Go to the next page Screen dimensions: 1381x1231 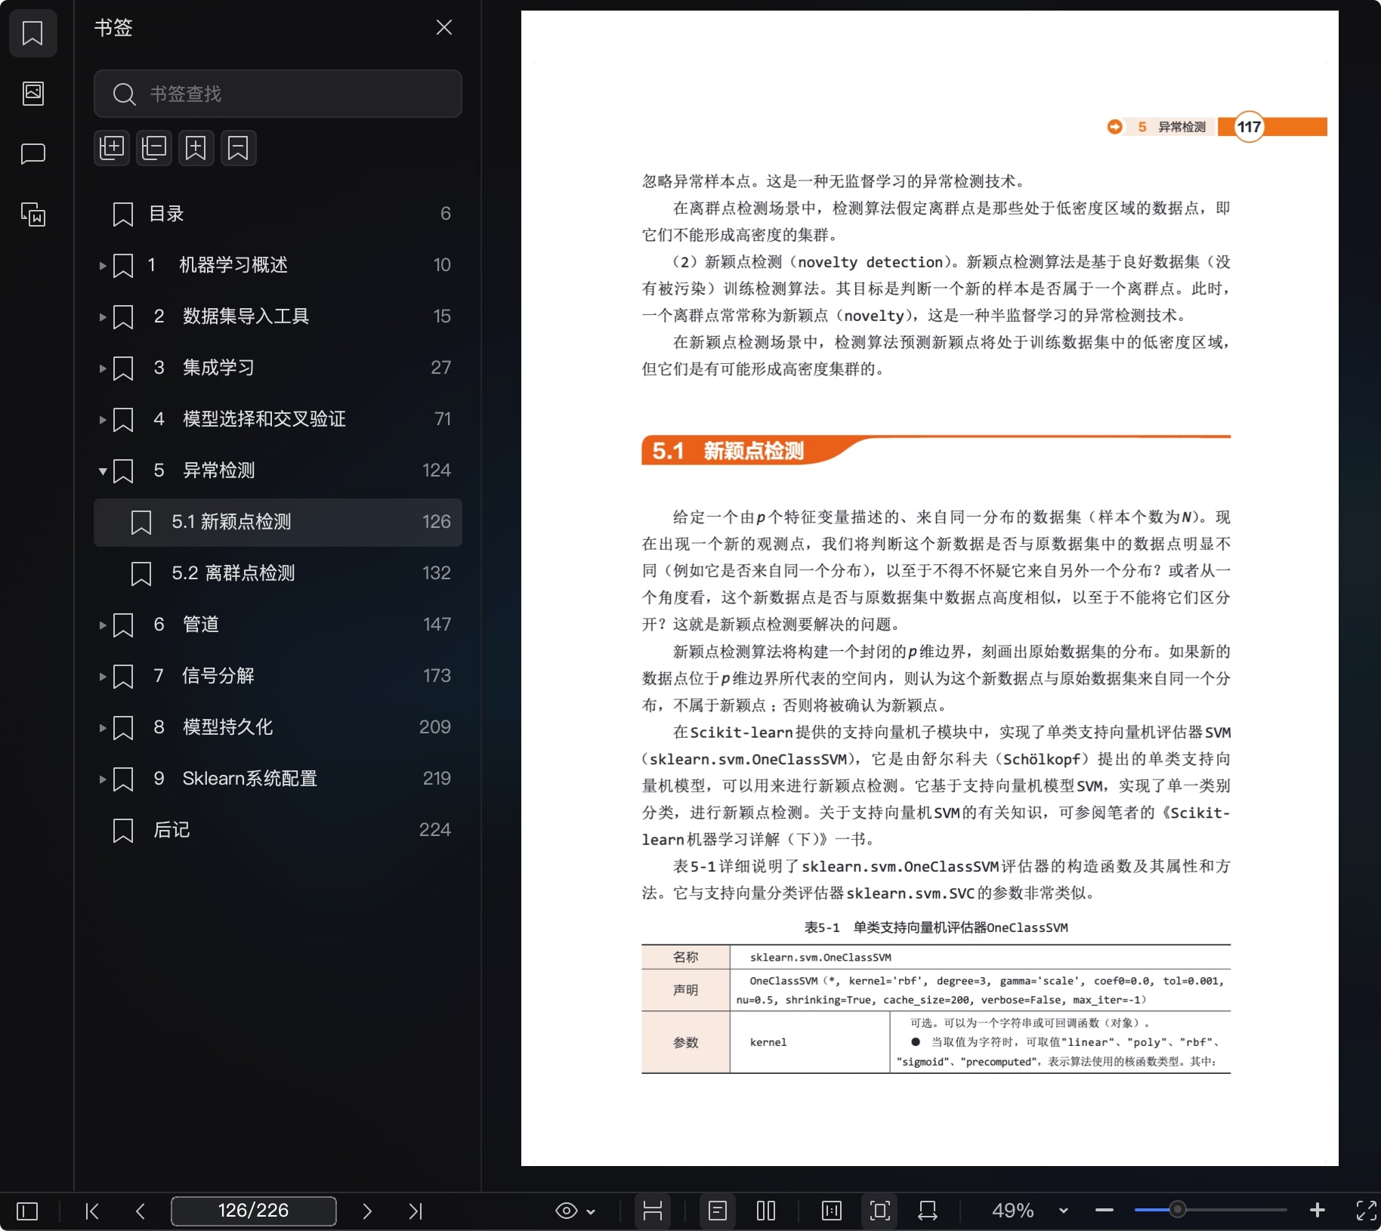(367, 1211)
